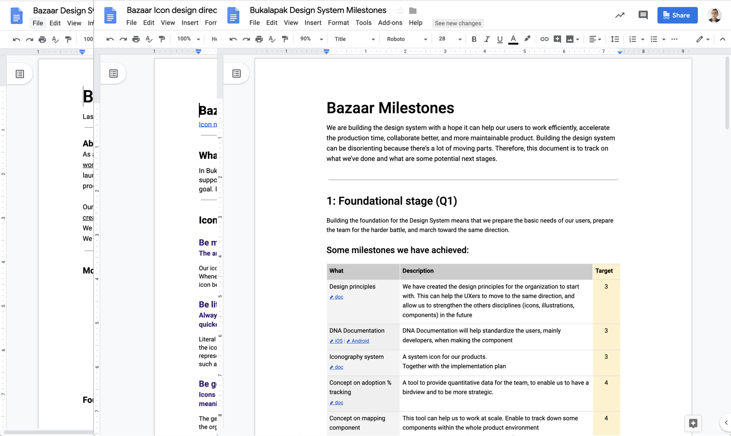Click the blue Share button

pos(677,15)
